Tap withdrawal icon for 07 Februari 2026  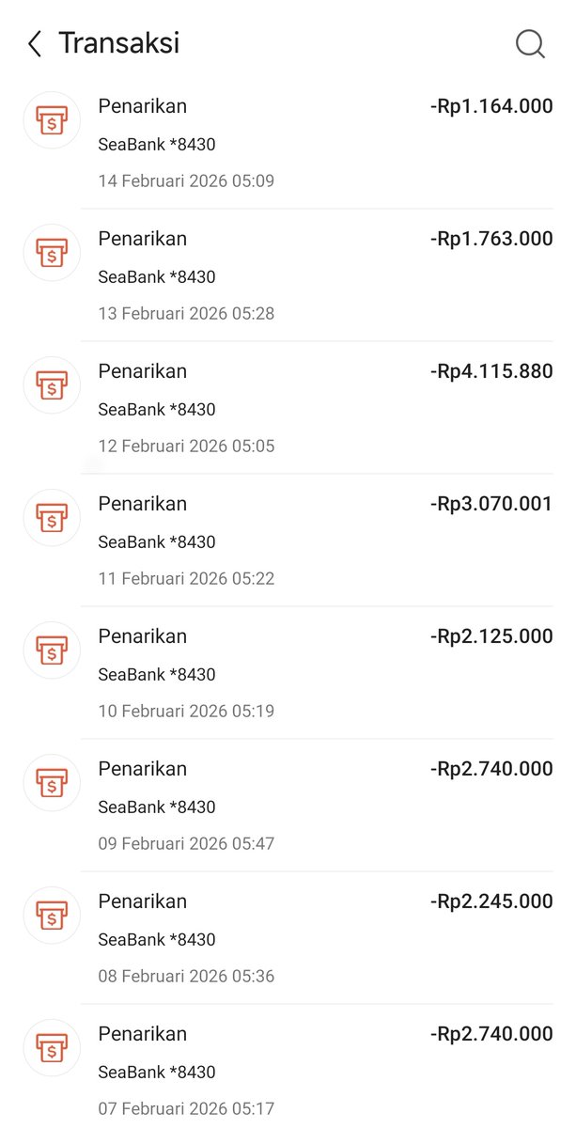click(x=52, y=1048)
